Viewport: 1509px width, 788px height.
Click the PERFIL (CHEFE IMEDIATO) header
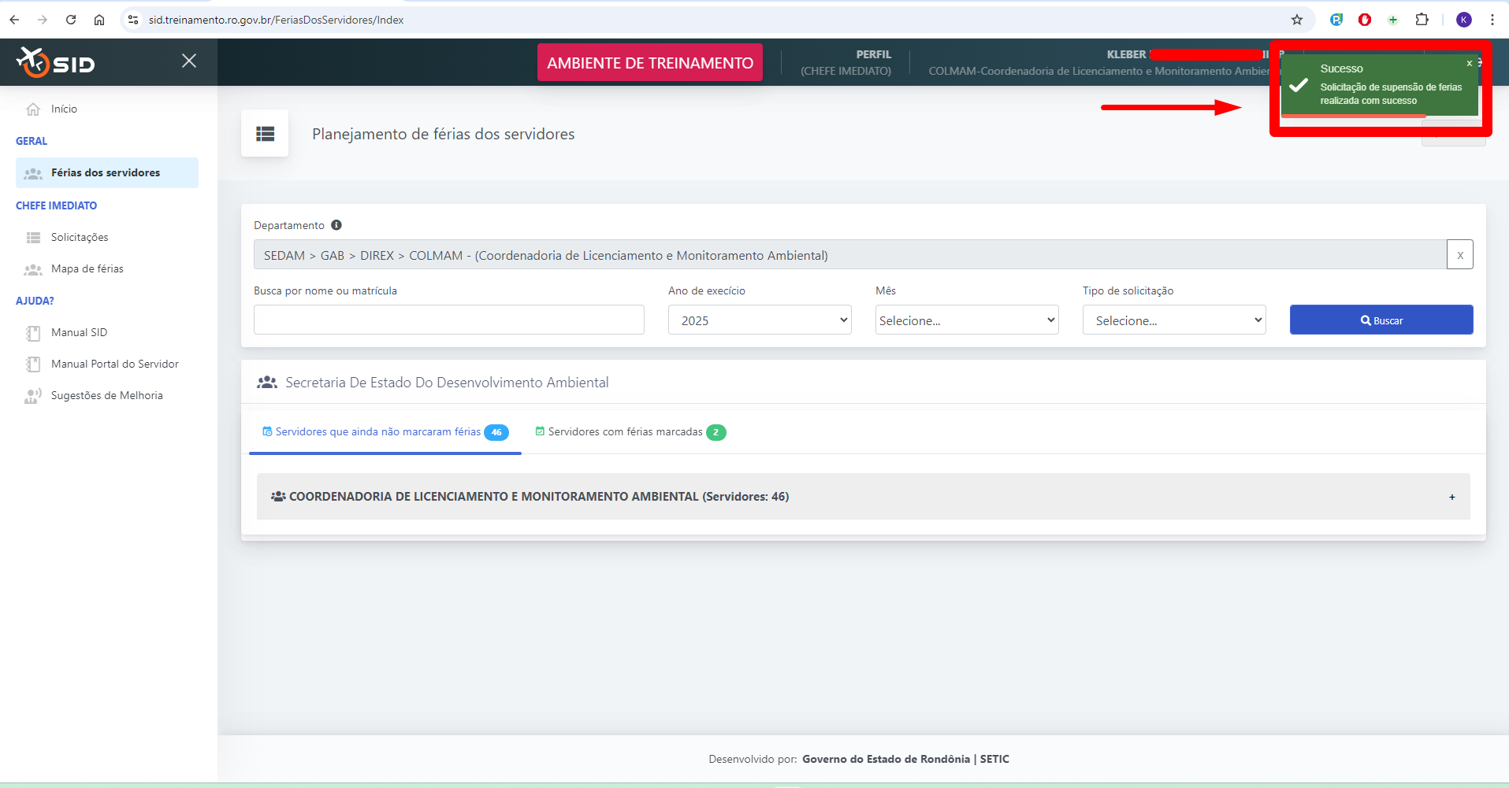846,62
